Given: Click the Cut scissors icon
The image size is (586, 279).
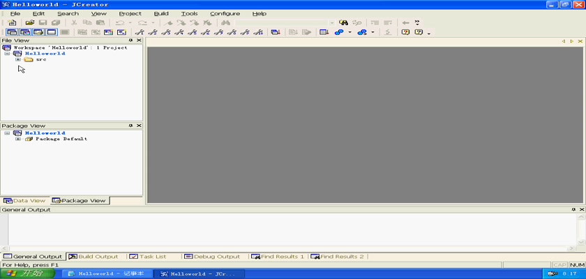Looking at the screenshot, I should [74, 23].
